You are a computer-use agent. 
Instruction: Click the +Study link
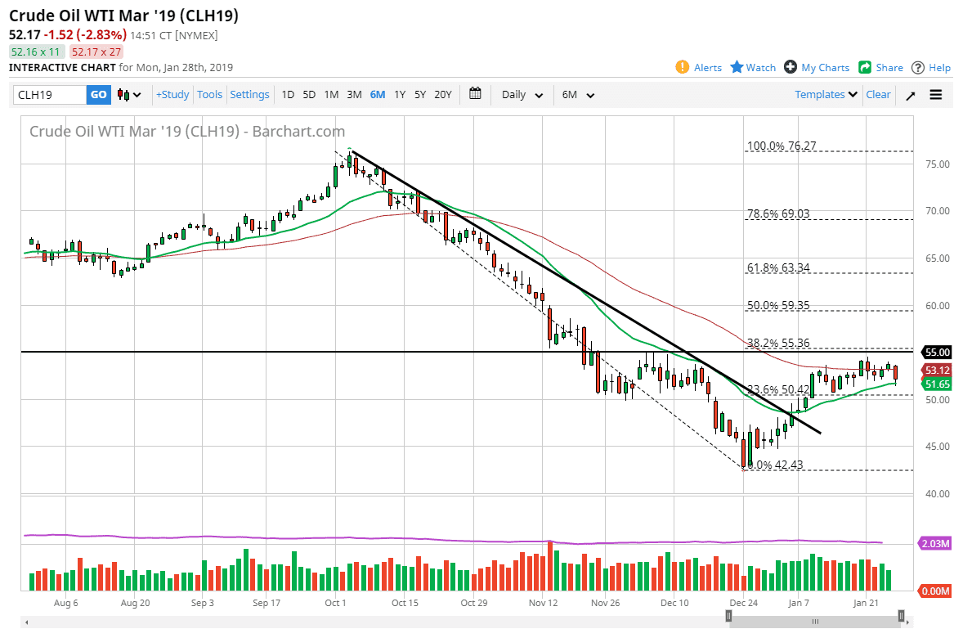(172, 94)
